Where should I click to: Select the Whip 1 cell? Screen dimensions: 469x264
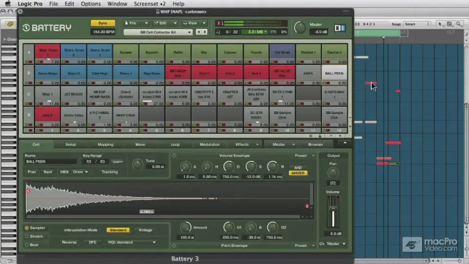[x=47, y=94]
